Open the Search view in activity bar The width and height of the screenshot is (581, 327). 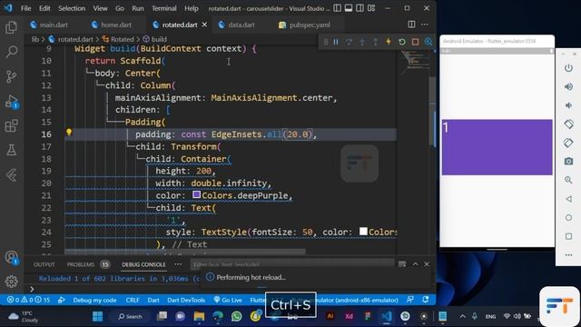point(12,52)
